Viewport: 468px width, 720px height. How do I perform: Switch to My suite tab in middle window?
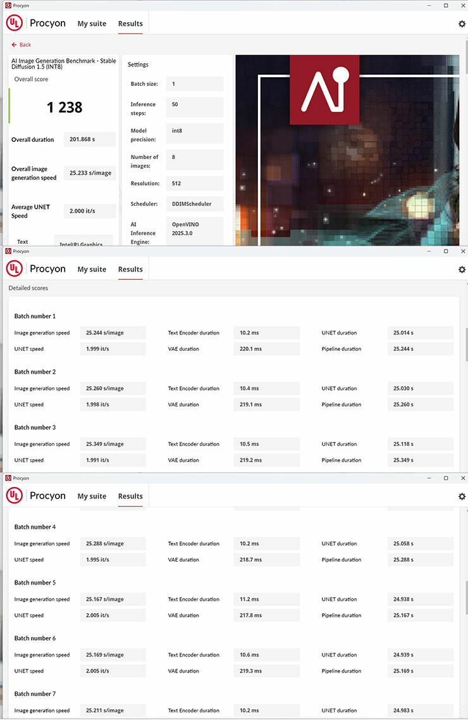click(x=92, y=269)
